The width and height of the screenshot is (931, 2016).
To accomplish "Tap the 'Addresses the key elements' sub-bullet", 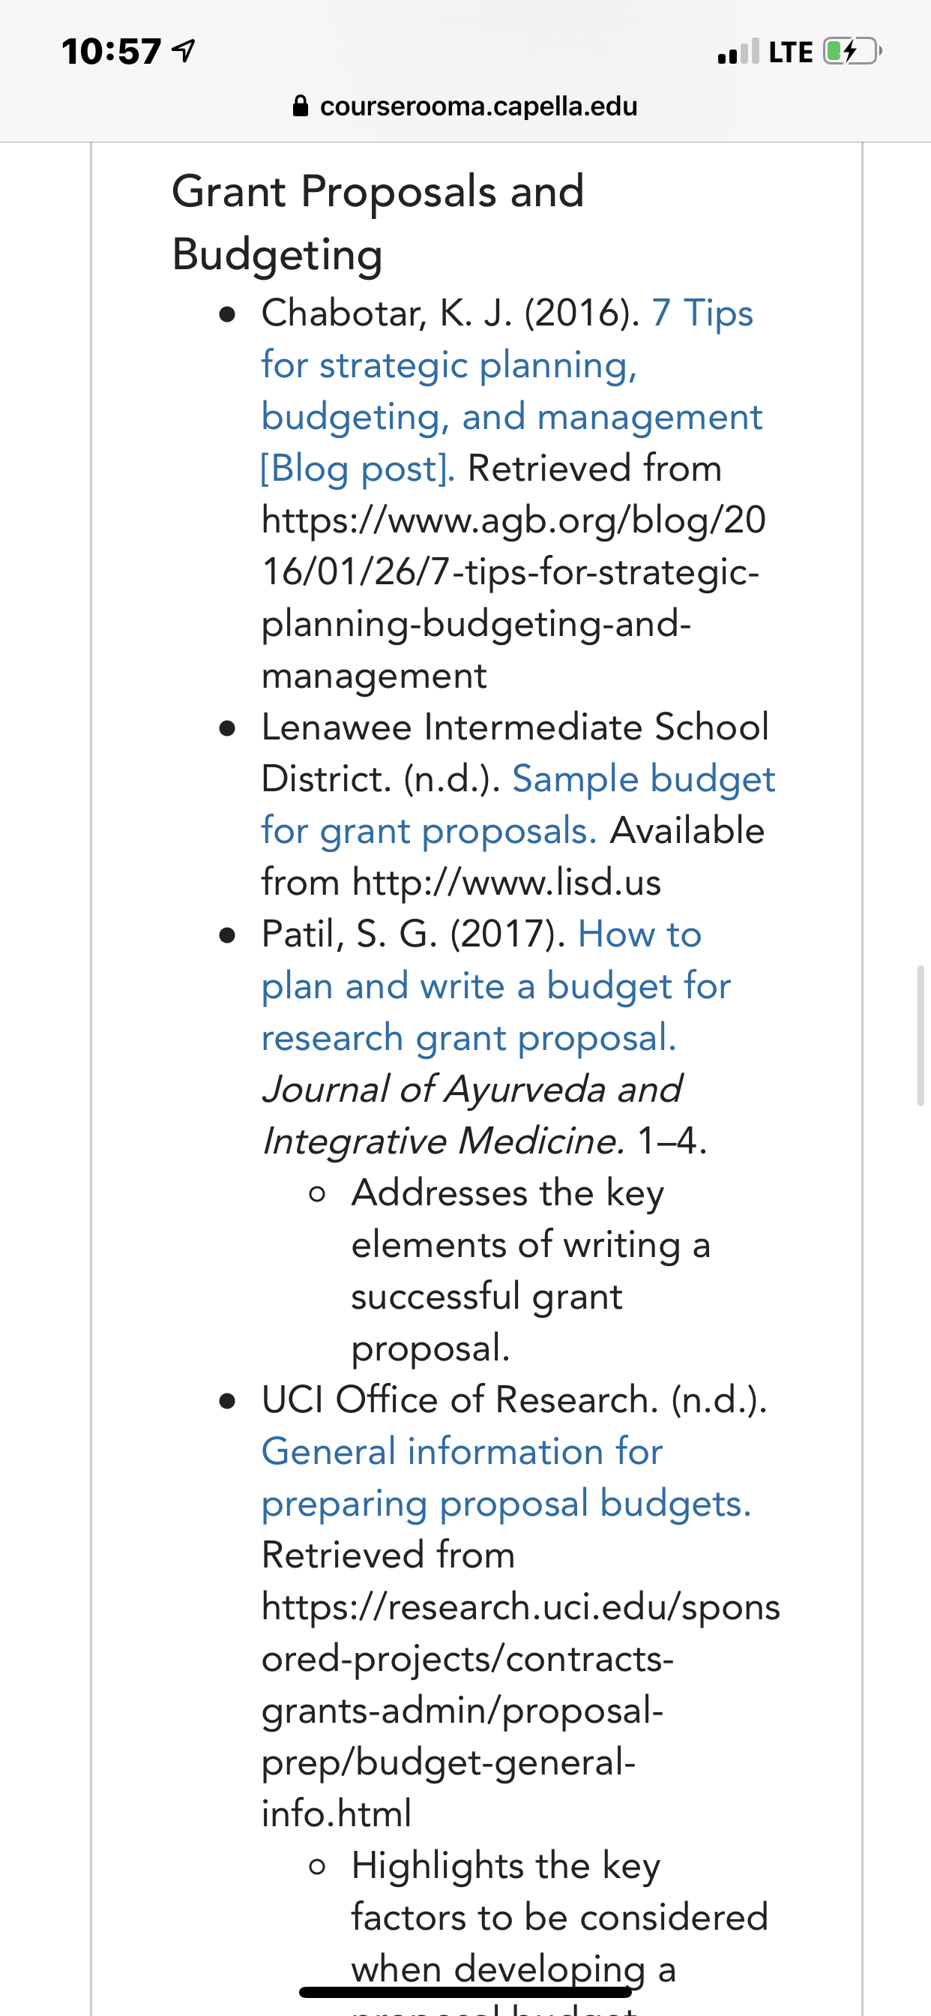I will pos(531,1270).
